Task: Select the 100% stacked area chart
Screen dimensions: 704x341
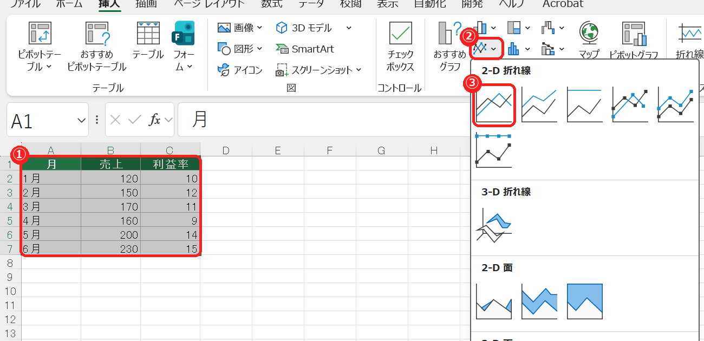Action: pyautogui.click(x=585, y=301)
